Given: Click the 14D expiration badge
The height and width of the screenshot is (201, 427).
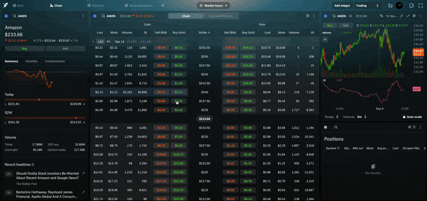Looking at the screenshot, I should 101,42.
